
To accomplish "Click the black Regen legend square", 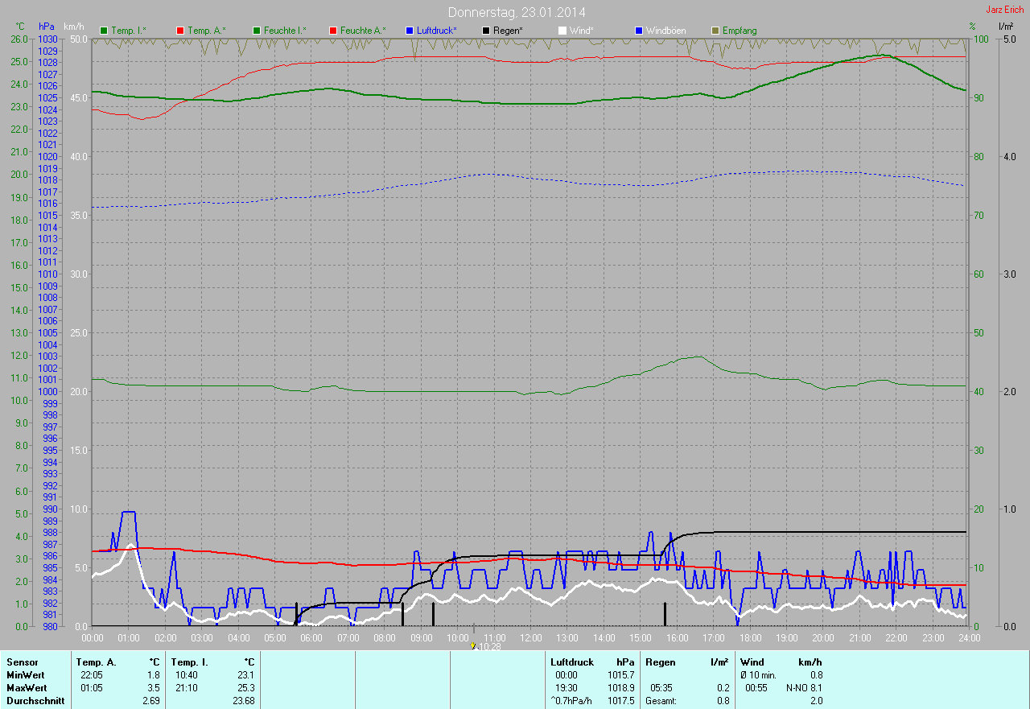I will (x=486, y=31).
